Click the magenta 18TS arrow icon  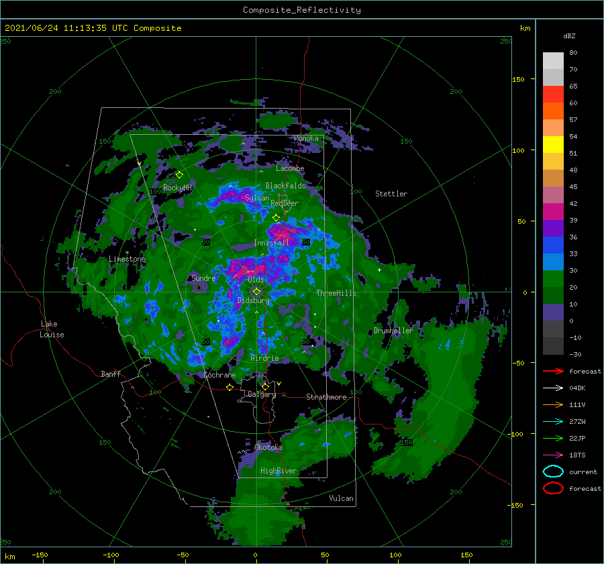click(x=553, y=455)
